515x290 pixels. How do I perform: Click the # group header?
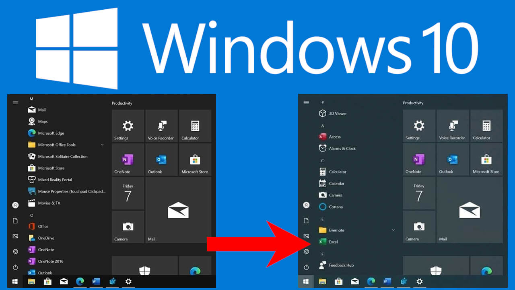(x=323, y=103)
